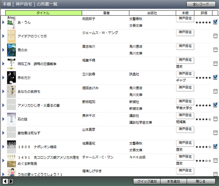Open the あなたの気持ち cover thumbnail
This screenshot has width=219, height=186.
pos(11,92)
